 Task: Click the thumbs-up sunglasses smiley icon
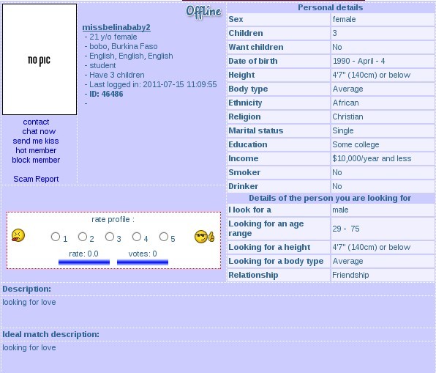pos(204,237)
